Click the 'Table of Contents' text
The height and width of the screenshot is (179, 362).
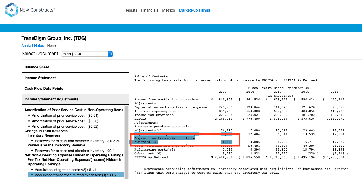tap(151, 76)
